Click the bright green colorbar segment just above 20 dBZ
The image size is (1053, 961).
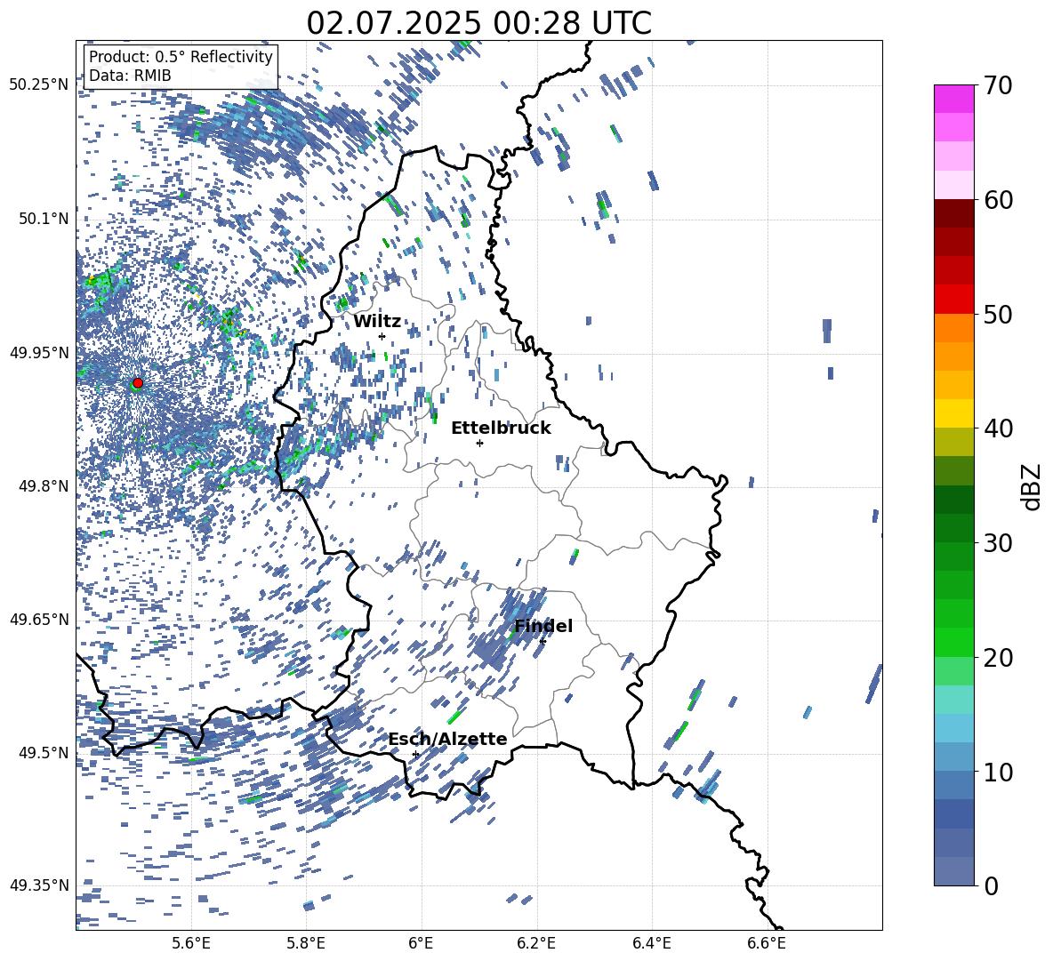tap(954, 642)
